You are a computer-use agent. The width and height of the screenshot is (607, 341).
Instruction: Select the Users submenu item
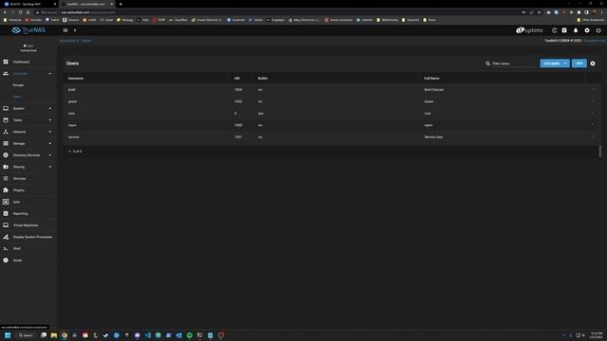pyautogui.click(x=17, y=97)
